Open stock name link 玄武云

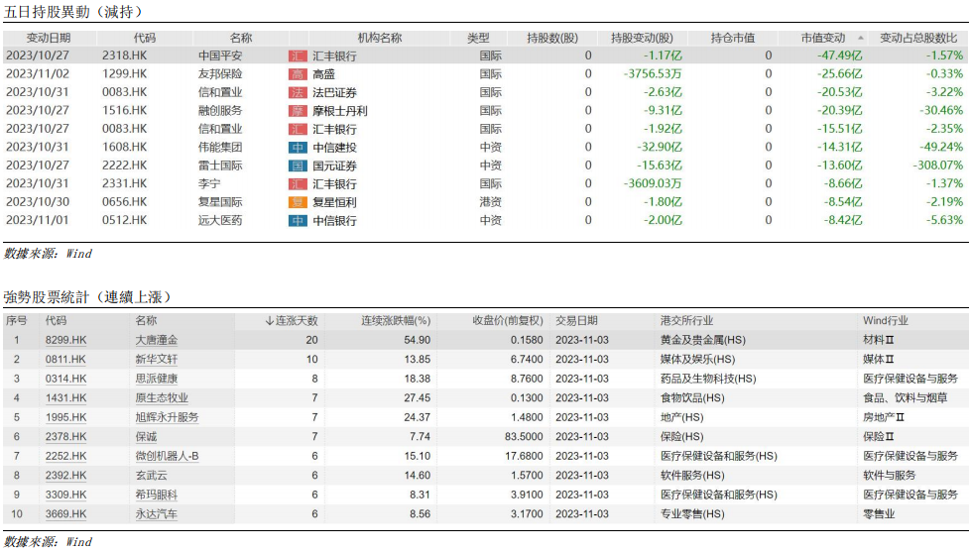(152, 476)
